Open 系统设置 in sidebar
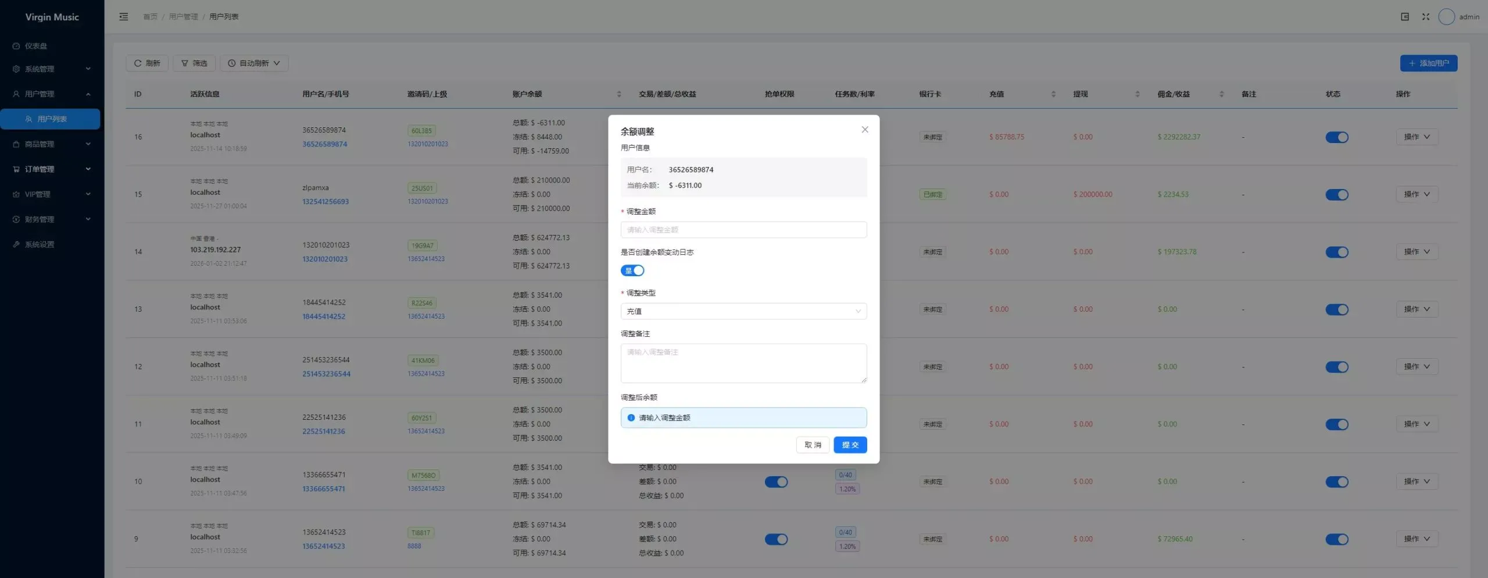The width and height of the screenshot is (1488, 578). (51, 245)
